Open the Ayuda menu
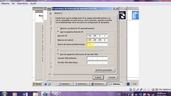The height and width of the screenshot is (96, 171). (x=33, y=3)
